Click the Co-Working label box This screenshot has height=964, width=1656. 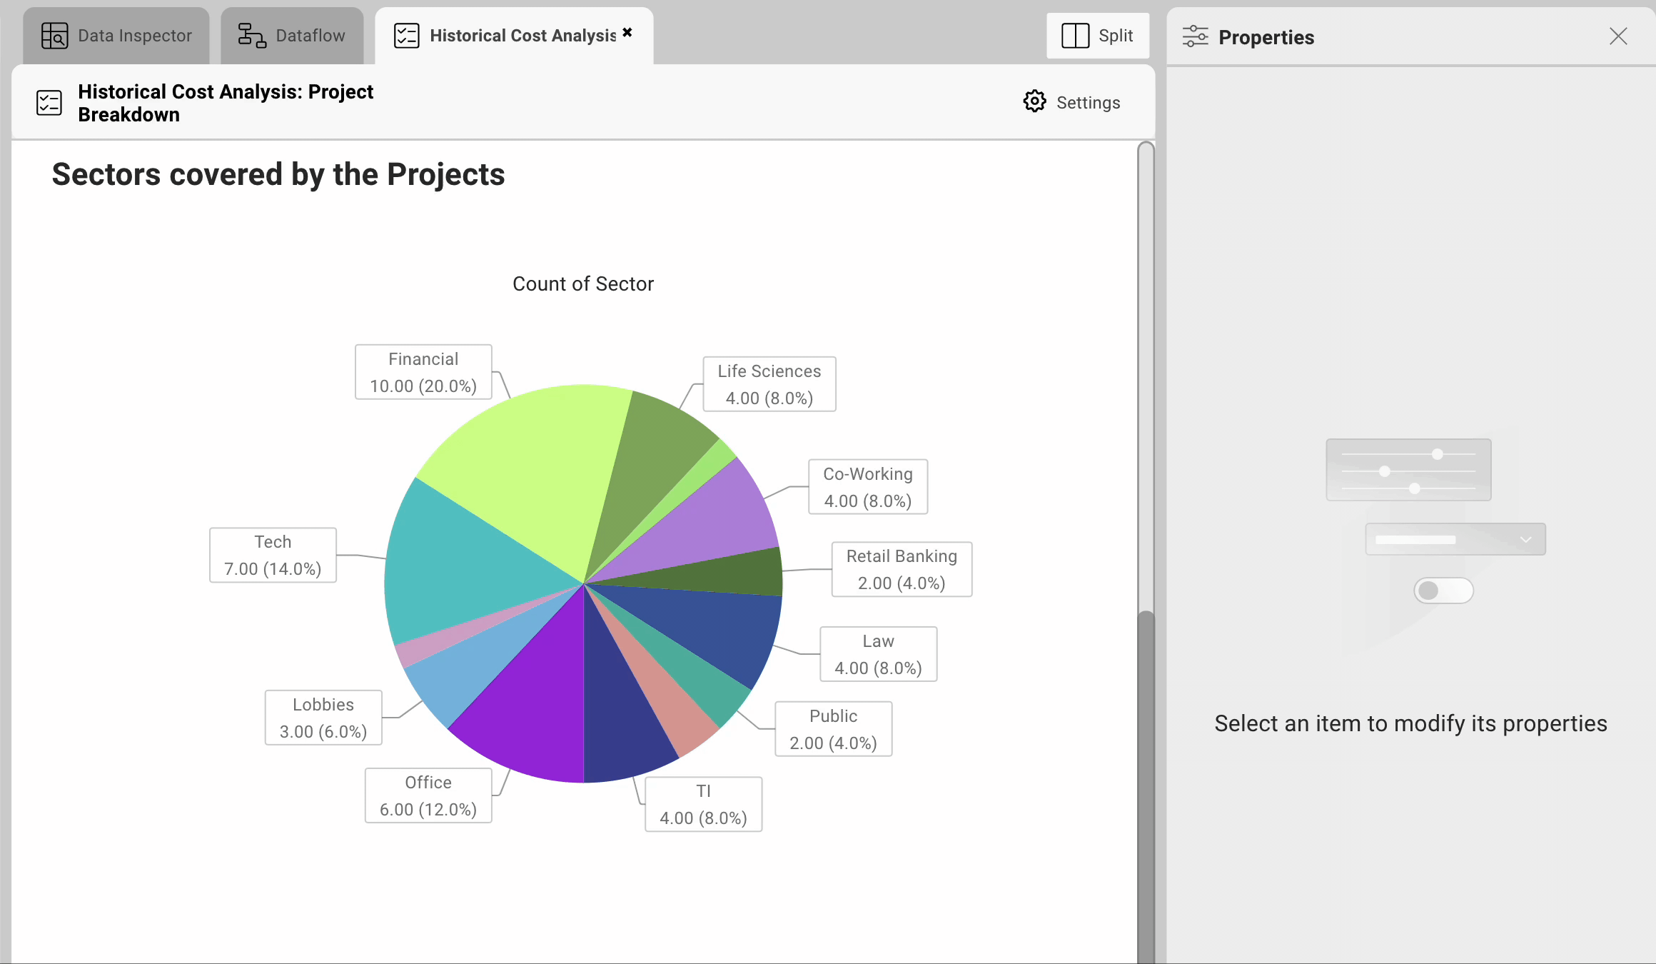coord(868,487)
